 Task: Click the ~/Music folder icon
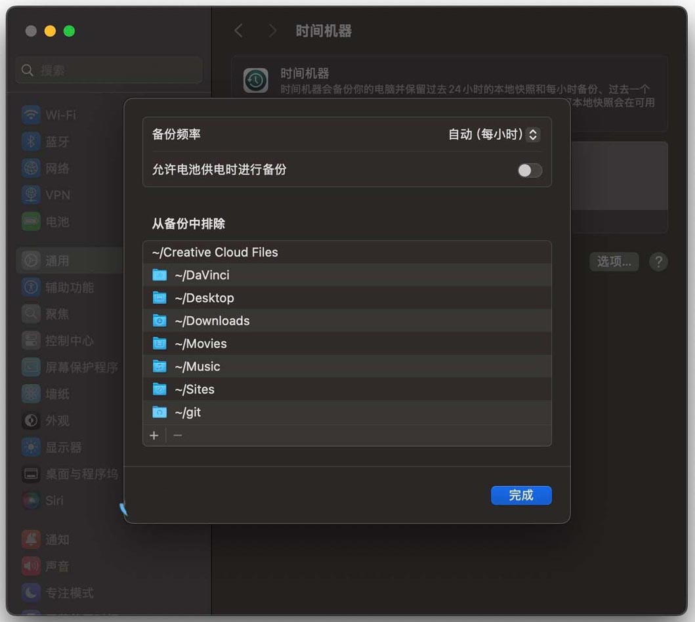click(x=159, y=367)
